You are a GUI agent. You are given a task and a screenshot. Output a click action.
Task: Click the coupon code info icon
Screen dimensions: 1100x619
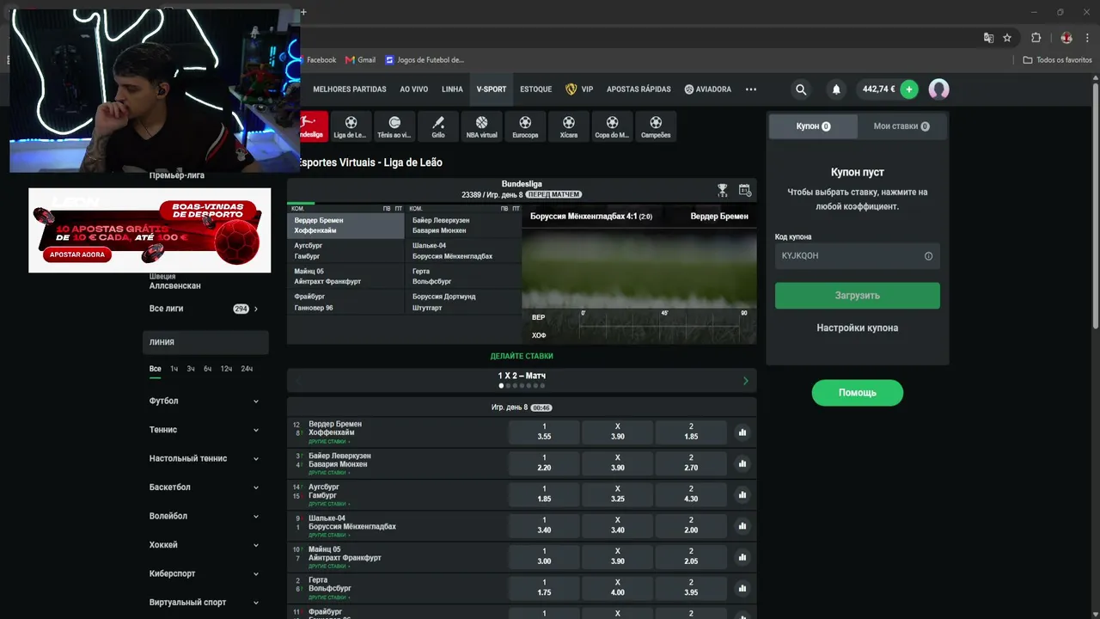pos(928,256)
